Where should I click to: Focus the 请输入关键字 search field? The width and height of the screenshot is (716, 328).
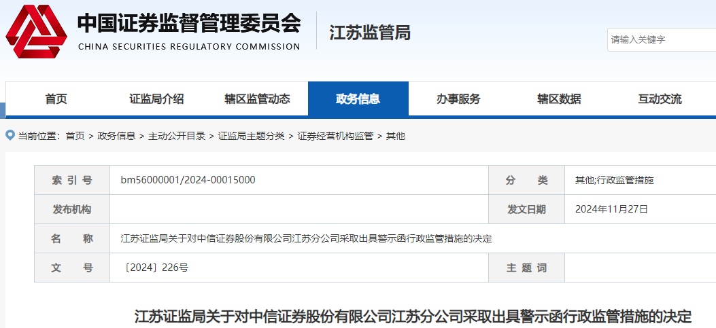(x=661, y=39)
